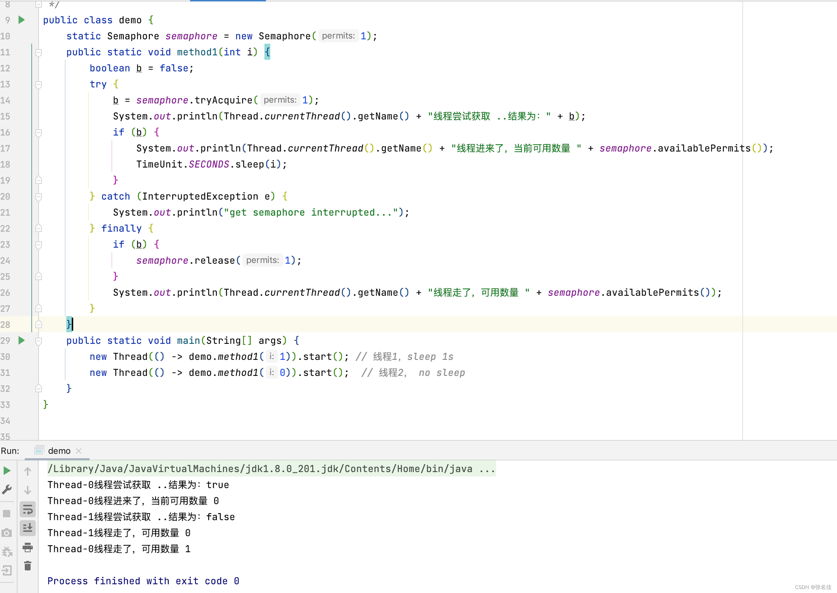
Task: Click output 'Thread-0线程走了, 可用数量 1'
Action: point(119,549)
